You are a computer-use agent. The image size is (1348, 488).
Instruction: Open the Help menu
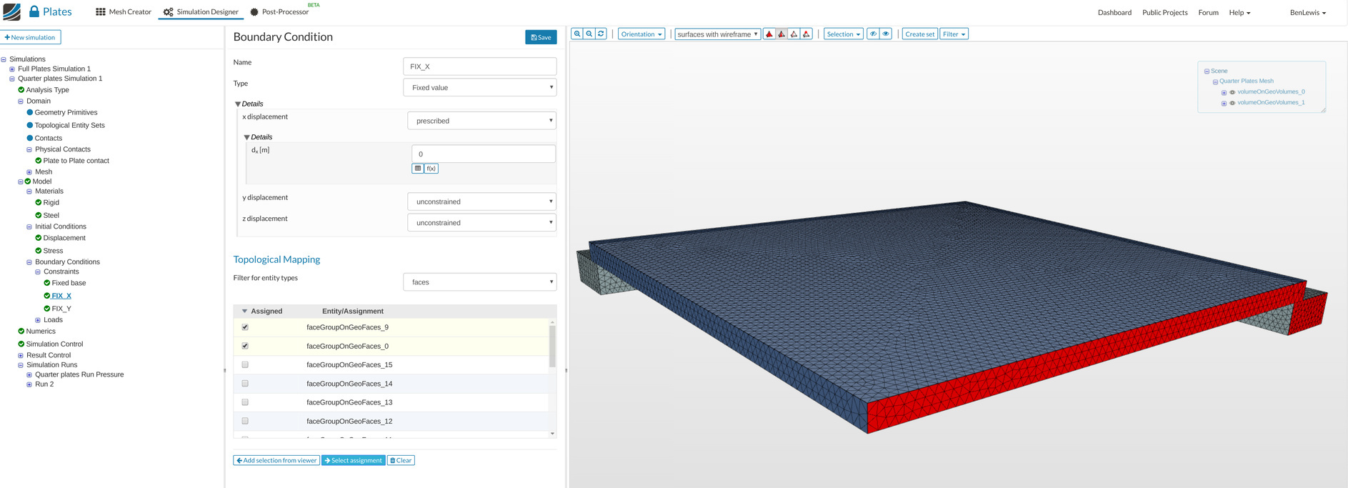click(1239, 12)
